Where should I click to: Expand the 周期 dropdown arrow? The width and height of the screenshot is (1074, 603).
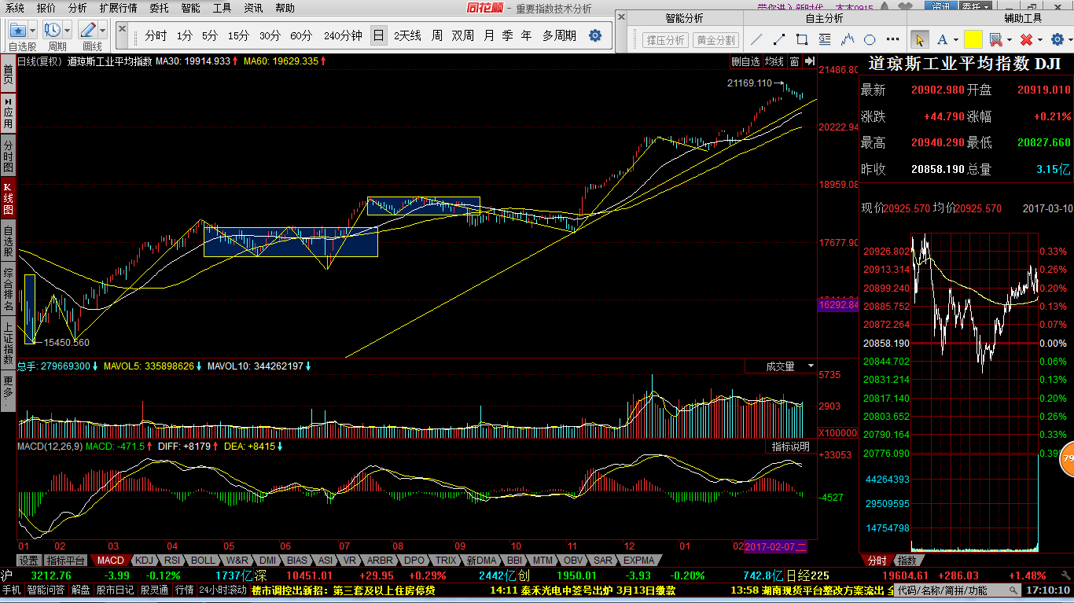point(68,30)
